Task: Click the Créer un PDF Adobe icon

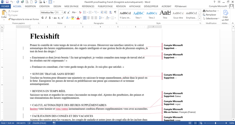Action: click(225, 16)
